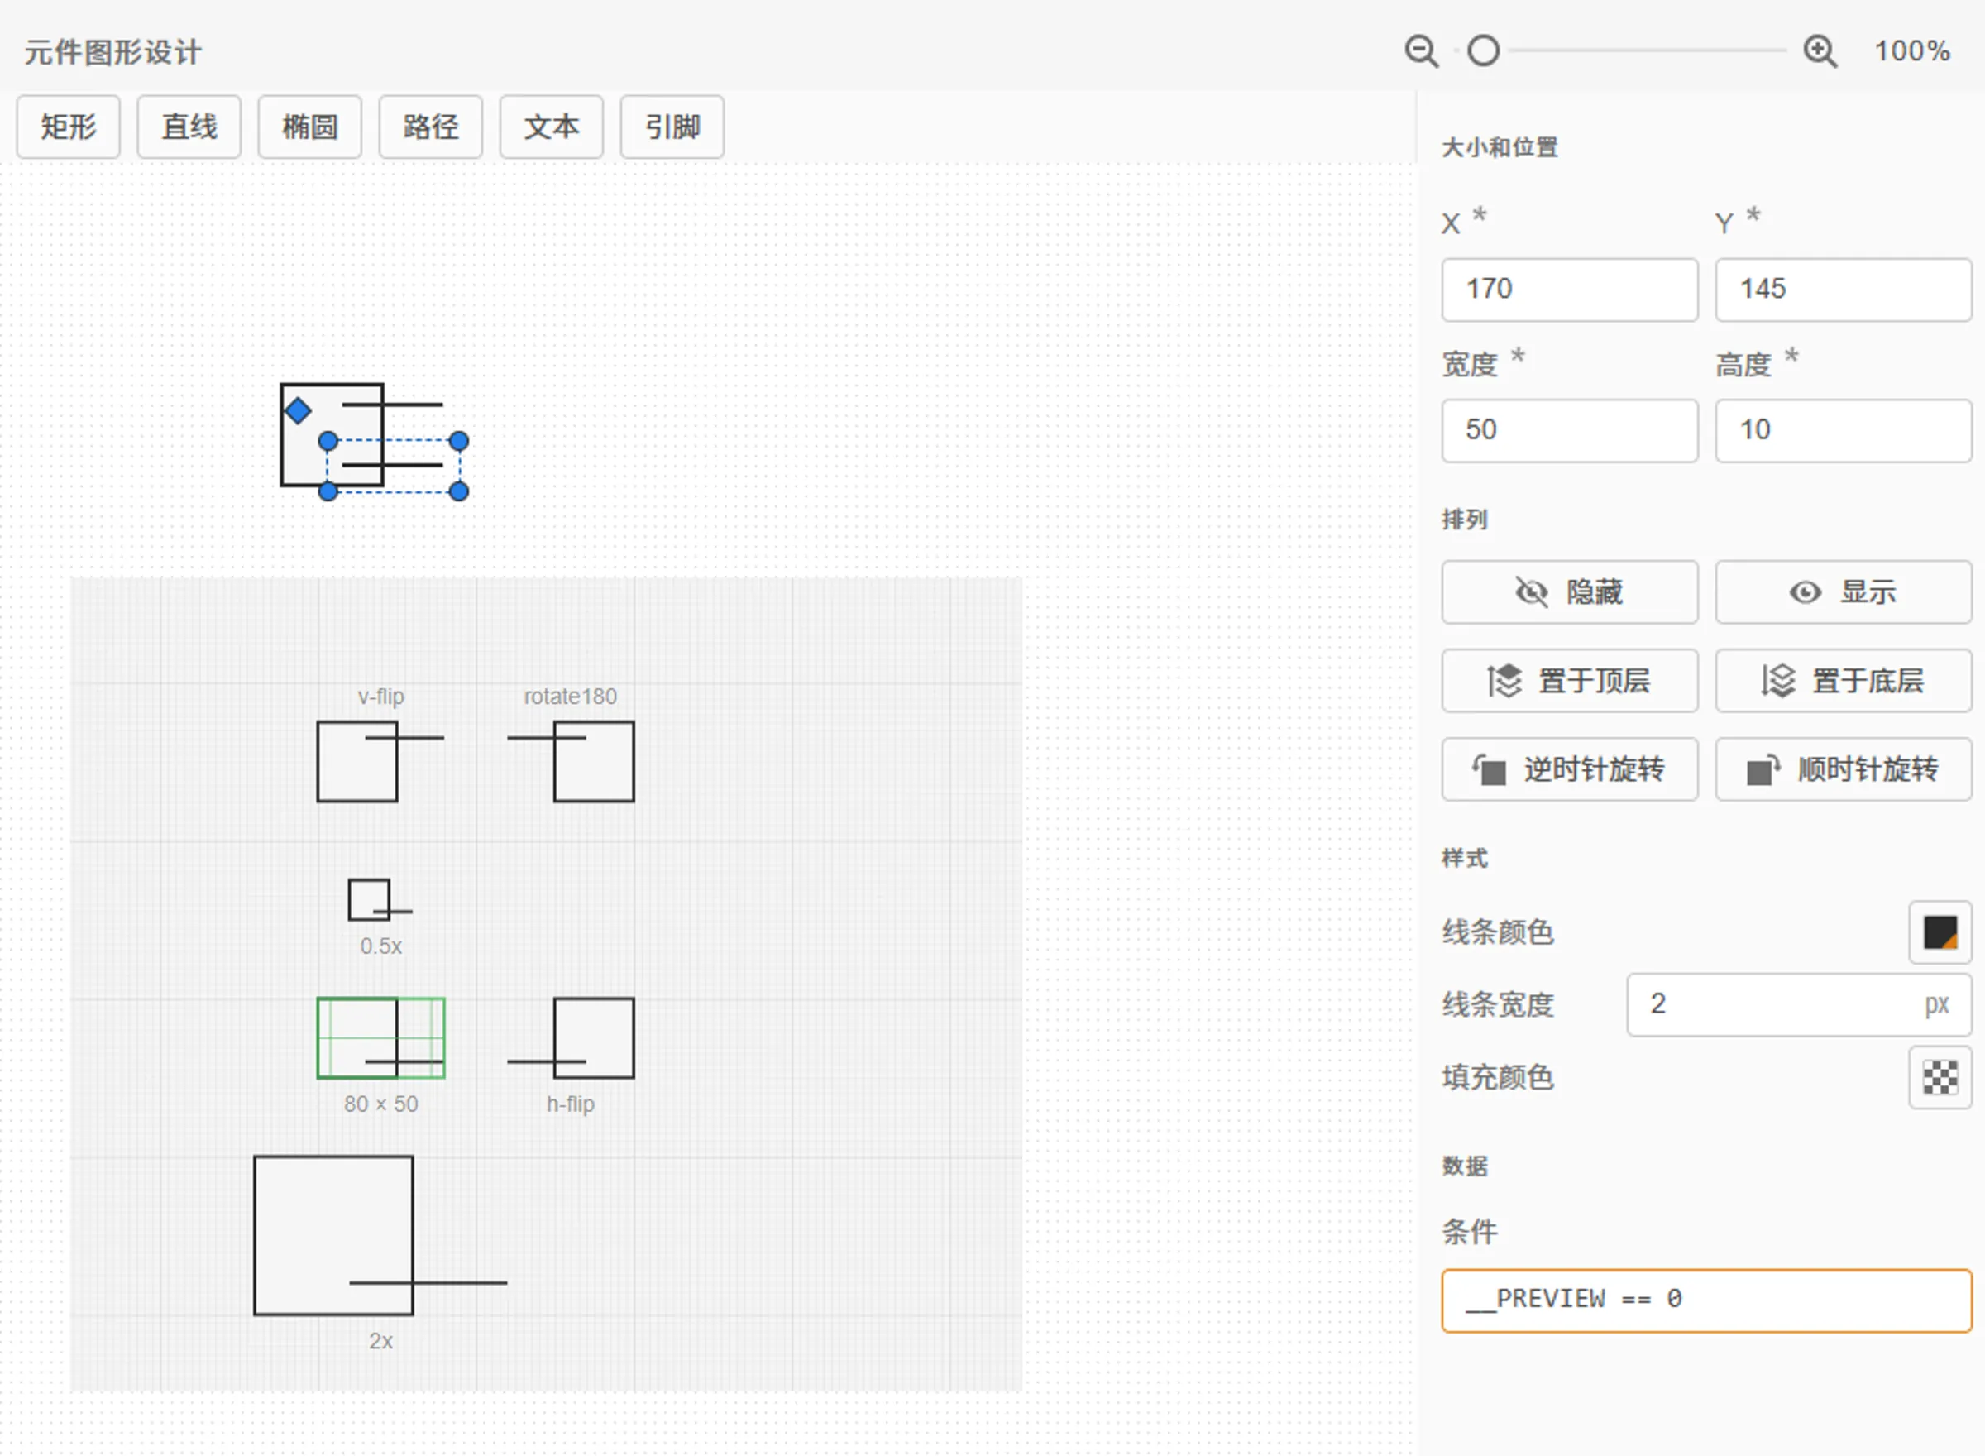1985x1456 pixels.
Task: Select the 直线 (line) drawing tool
Action: tap(188, 127)
